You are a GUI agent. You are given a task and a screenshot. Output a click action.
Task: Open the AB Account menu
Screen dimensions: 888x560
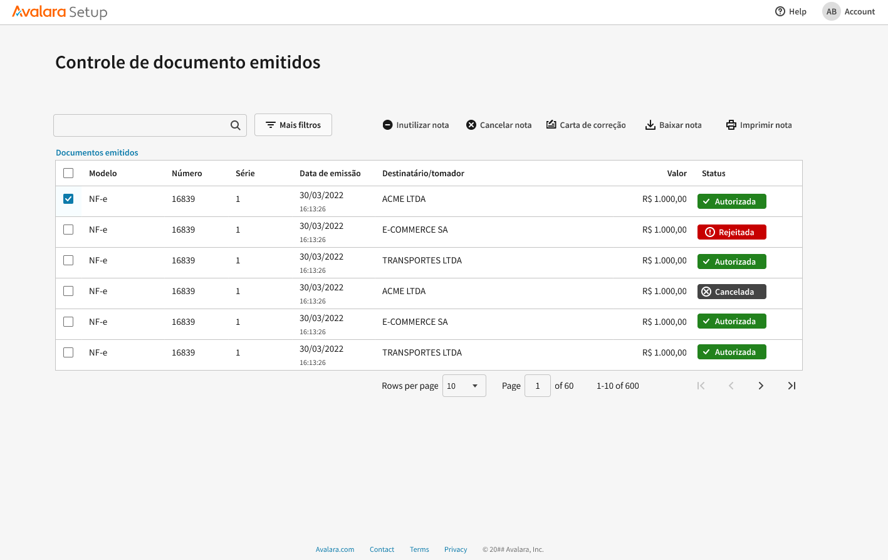point(849,11)
